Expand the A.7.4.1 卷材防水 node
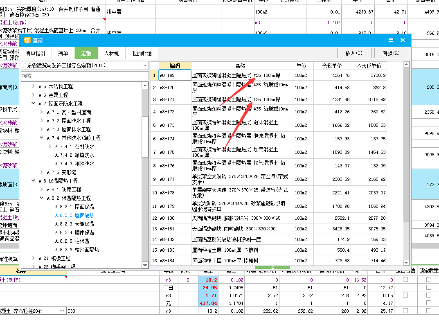Image resolution: width=439 pixels, height=320 pixels. tap(50, 146)
